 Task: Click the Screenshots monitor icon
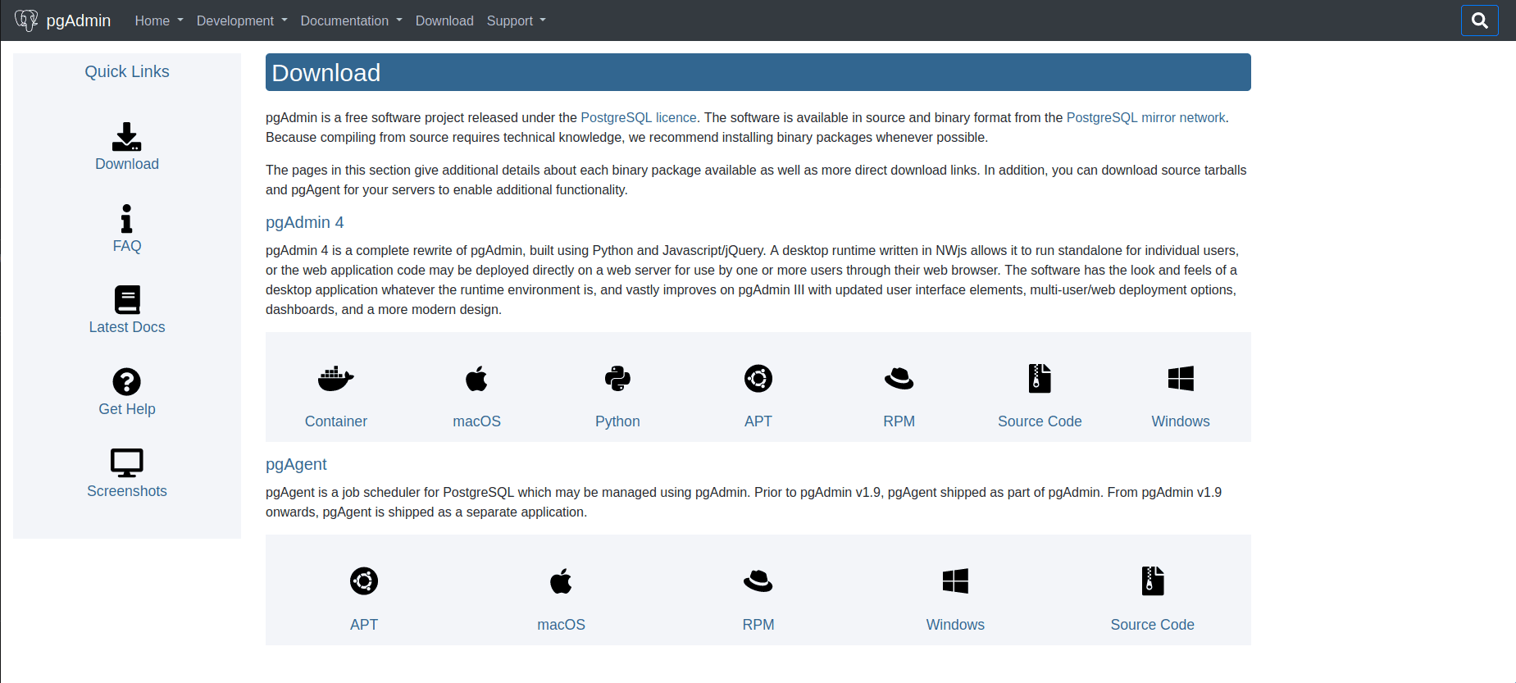[x=127, y=463]
